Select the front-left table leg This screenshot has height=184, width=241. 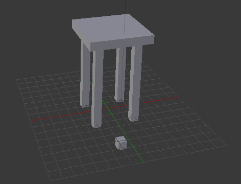pyautogui.click(x=98, y=88)
